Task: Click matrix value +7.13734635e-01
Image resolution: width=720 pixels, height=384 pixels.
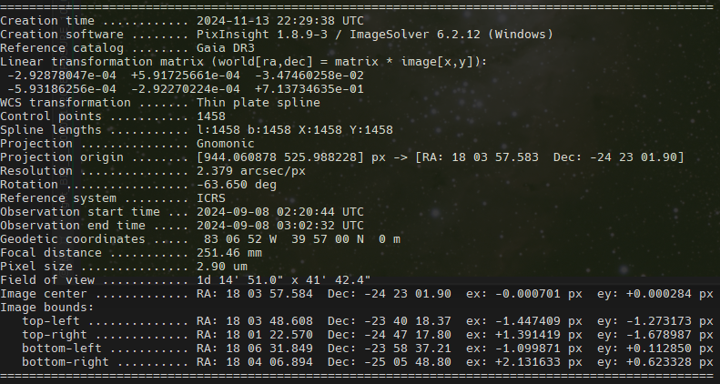Action: (x=309, y=88)
